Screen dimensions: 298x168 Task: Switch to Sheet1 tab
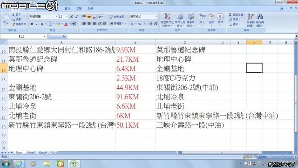coord(20,153)
